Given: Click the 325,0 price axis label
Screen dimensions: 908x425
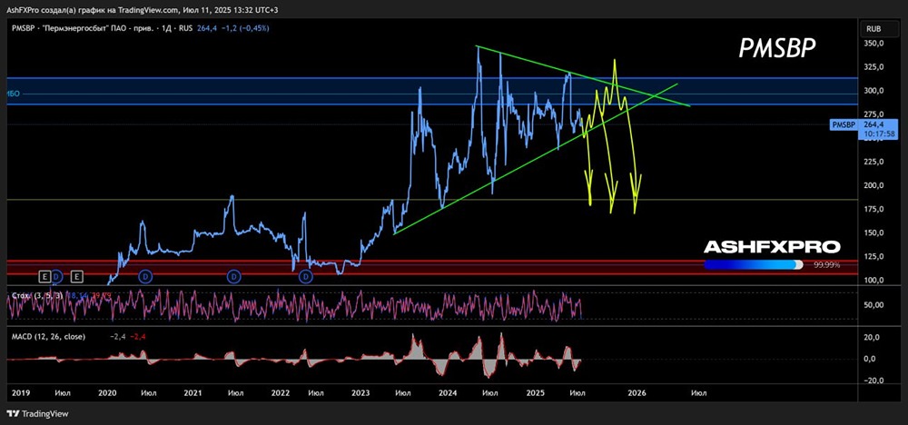Looking at the screenshot, I should (873, 67).
